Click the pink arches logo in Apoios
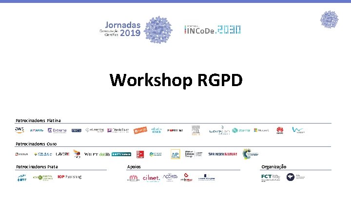 [x=134, y=178]
